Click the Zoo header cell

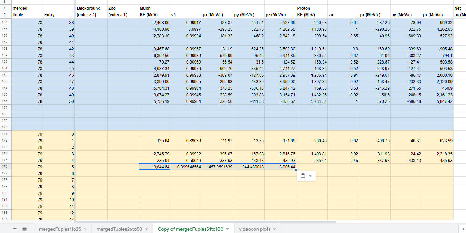click(x=123, y=8)
